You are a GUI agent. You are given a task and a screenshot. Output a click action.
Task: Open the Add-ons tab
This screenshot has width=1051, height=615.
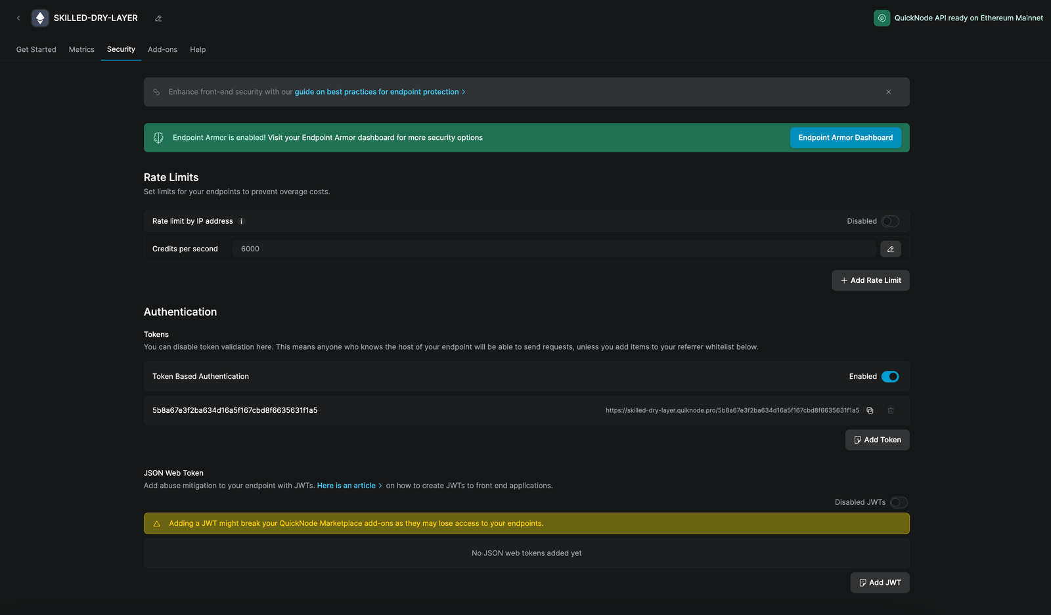pyautogui.click(x=162, y=49)
